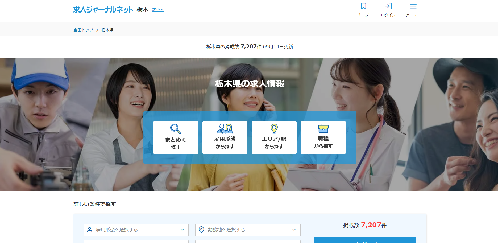
Task: Select the 雇用形態から探す card
Action: click(x=225, y=137)
